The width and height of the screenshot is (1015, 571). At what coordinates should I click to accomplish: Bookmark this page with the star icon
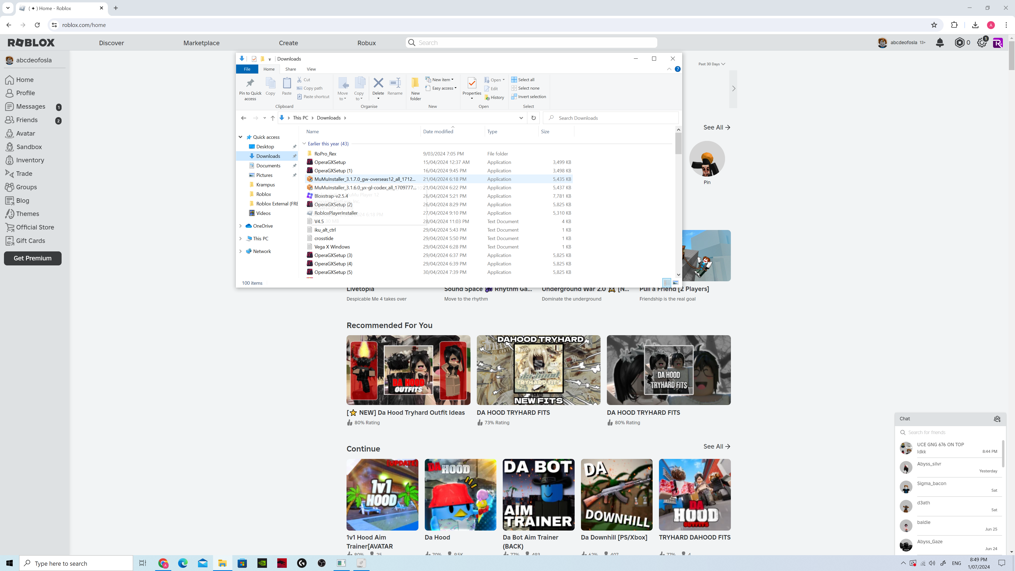point(934,25)
